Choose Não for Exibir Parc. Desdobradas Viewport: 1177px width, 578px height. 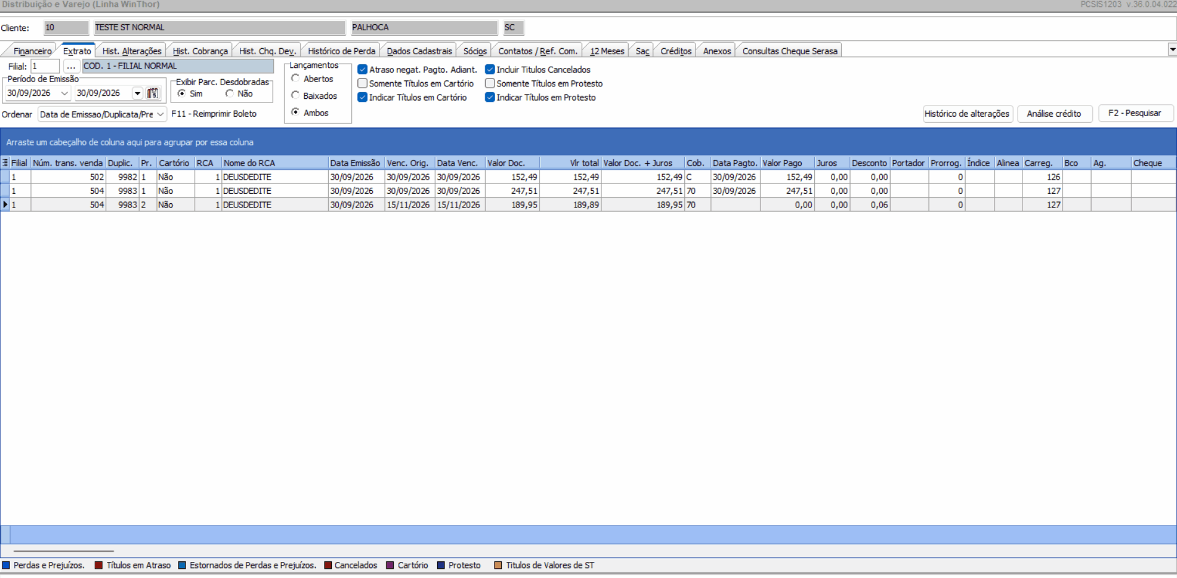[230, 93]
